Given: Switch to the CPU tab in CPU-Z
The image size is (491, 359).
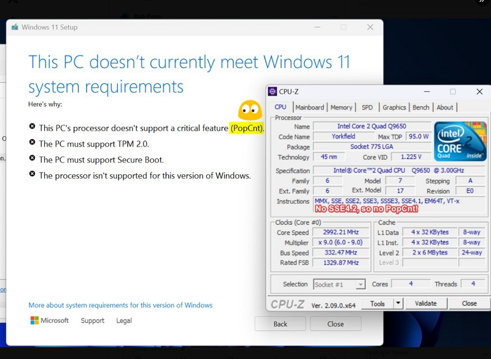Looking at the screenshot, I should click(280, 107).
